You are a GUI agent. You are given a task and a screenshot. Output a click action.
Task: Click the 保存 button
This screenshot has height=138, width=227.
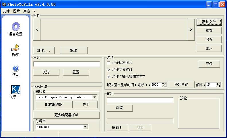point(209,40)
